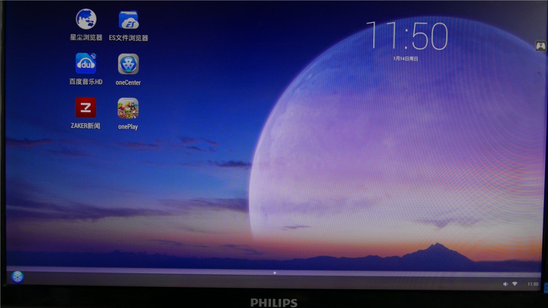Open the round launcher icon in taskbar
The height and width of the screenshot is (308, 548).
pos(18,277)
